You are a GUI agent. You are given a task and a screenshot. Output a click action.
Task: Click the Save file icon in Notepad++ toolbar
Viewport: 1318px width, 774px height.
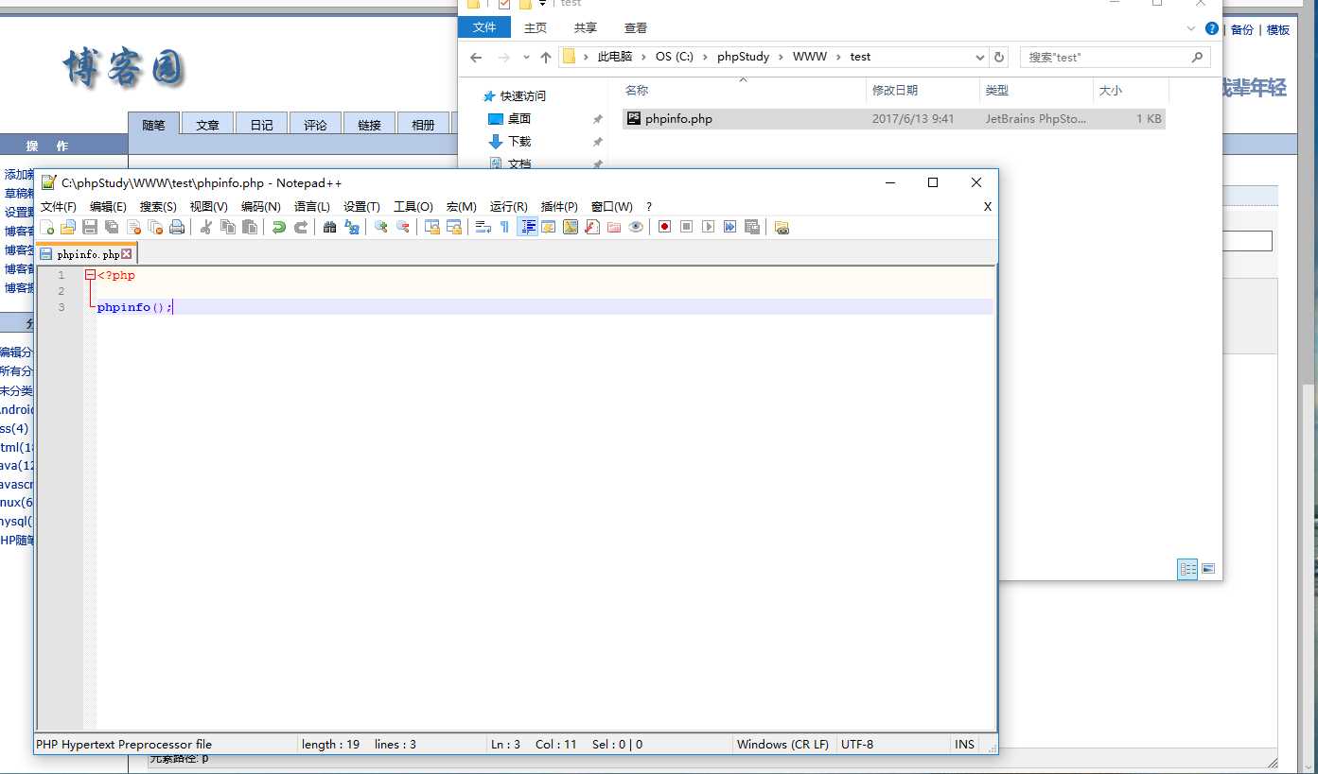point(90,227)
